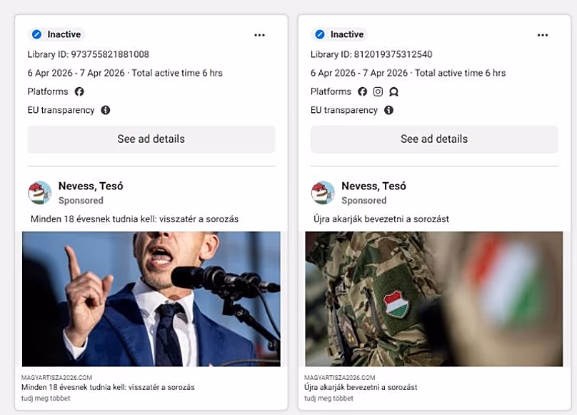Click the Nevess, Tesó profile picture on the left ad

pyautogui.click(x=40, y=191)
